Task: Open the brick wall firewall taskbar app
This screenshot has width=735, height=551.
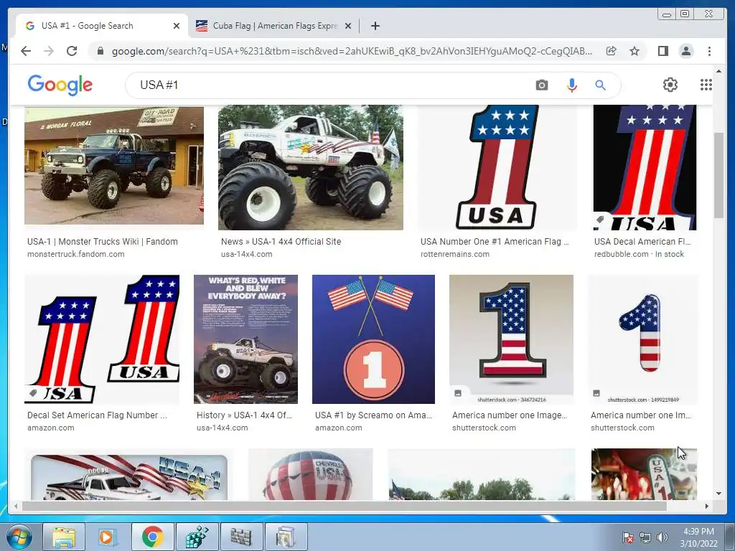Action: tap(241, 537)
